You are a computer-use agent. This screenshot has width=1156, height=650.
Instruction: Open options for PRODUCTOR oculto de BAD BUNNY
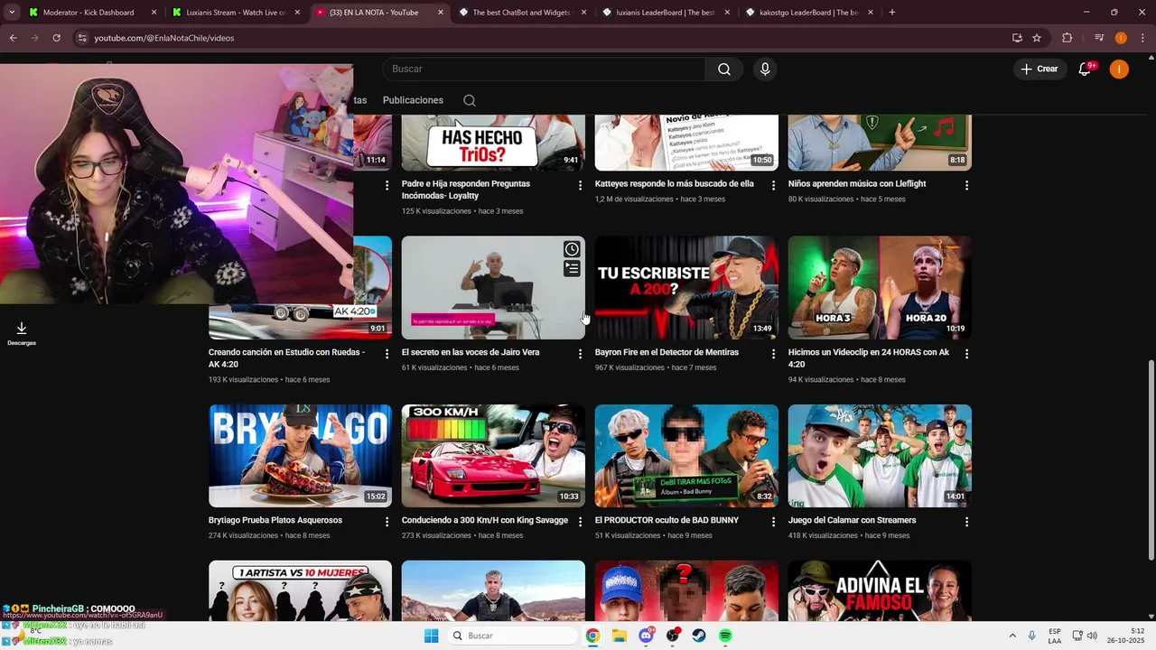(x=773, y=522)
